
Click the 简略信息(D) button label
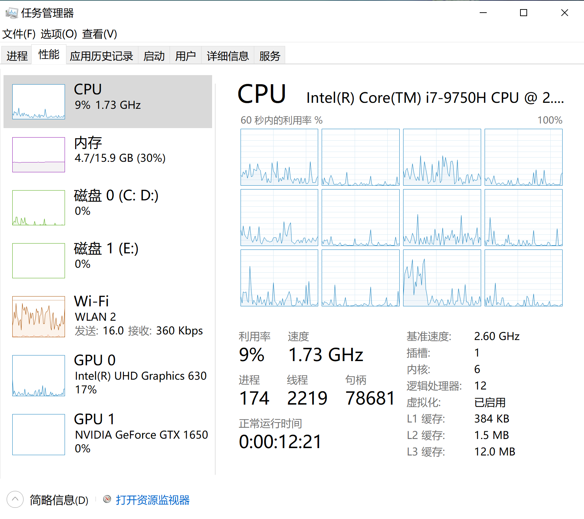(59, 500)
